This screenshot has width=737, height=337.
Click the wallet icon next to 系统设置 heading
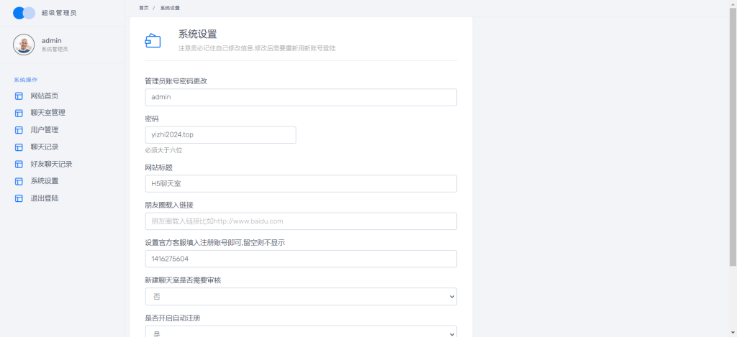(x=153, y=40)
